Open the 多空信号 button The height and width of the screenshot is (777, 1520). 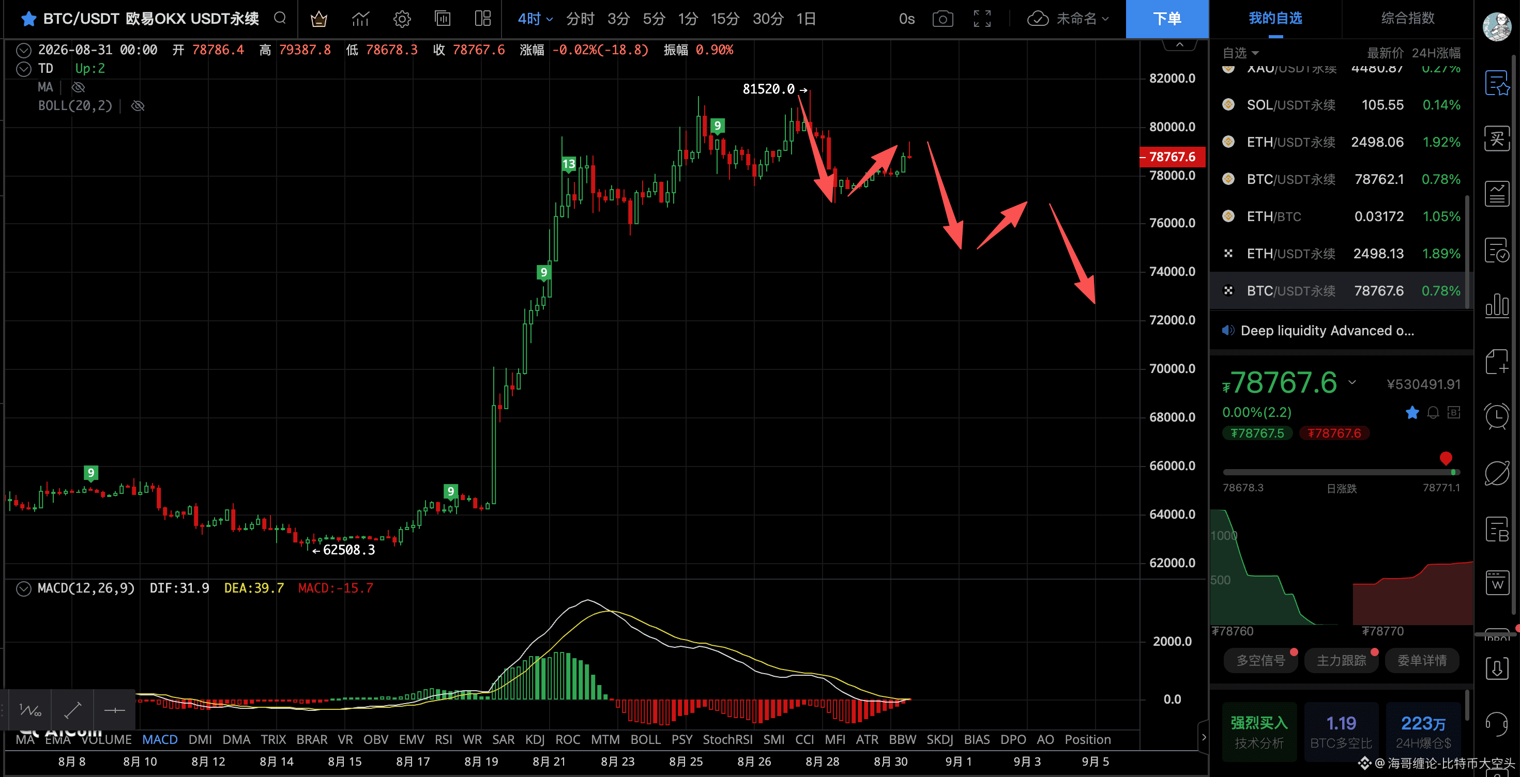tap(1261, 660)
